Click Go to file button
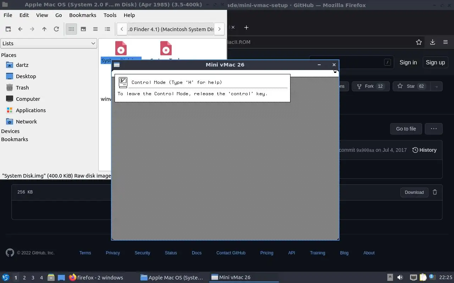Image resolution: width=454 pixels, height=283 pixels. 406,129
